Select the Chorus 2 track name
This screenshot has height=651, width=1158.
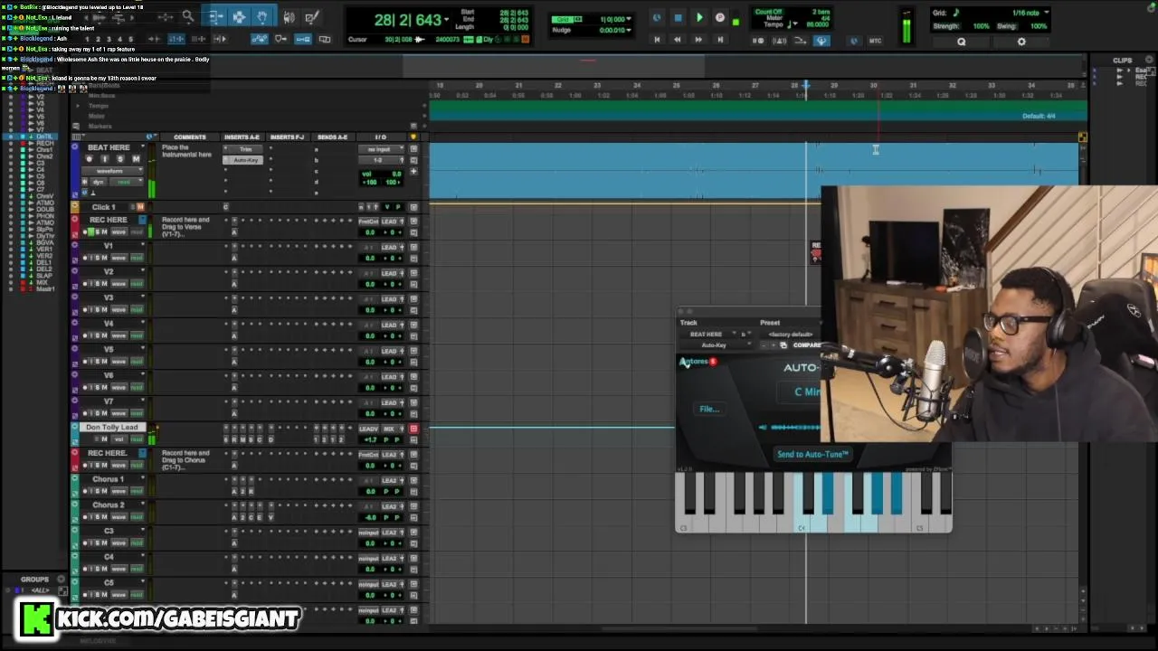[x=109, y=505]
